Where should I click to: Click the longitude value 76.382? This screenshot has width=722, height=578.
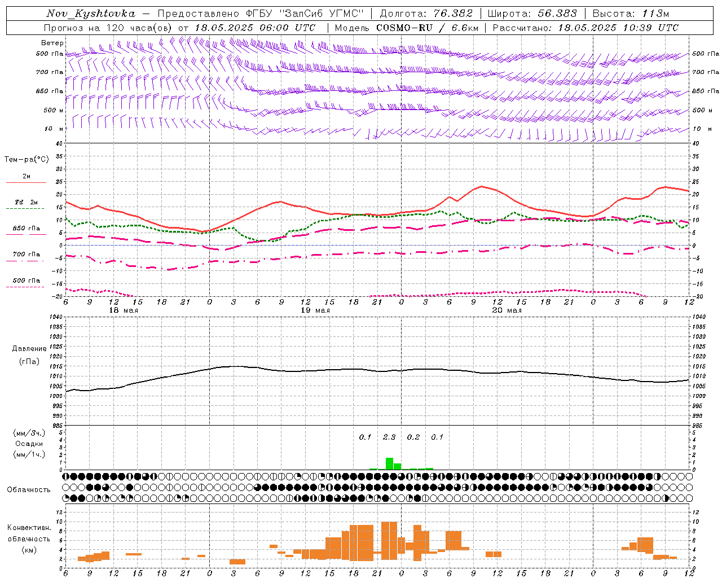(454, 14)
